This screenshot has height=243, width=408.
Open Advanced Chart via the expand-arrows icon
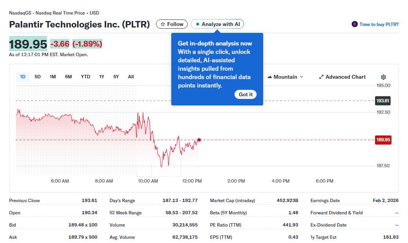(x=321, y=77)
